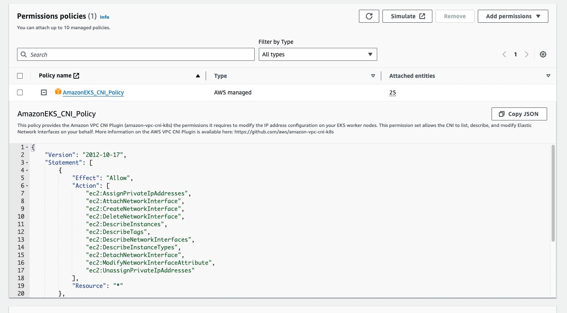
Task: Click the JSON viewer vertical scrollbar
Action: pos(553,193)
